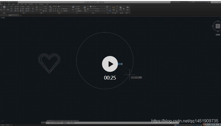
Task: Expand the Annotation panel title
Action: coord(41,13)
